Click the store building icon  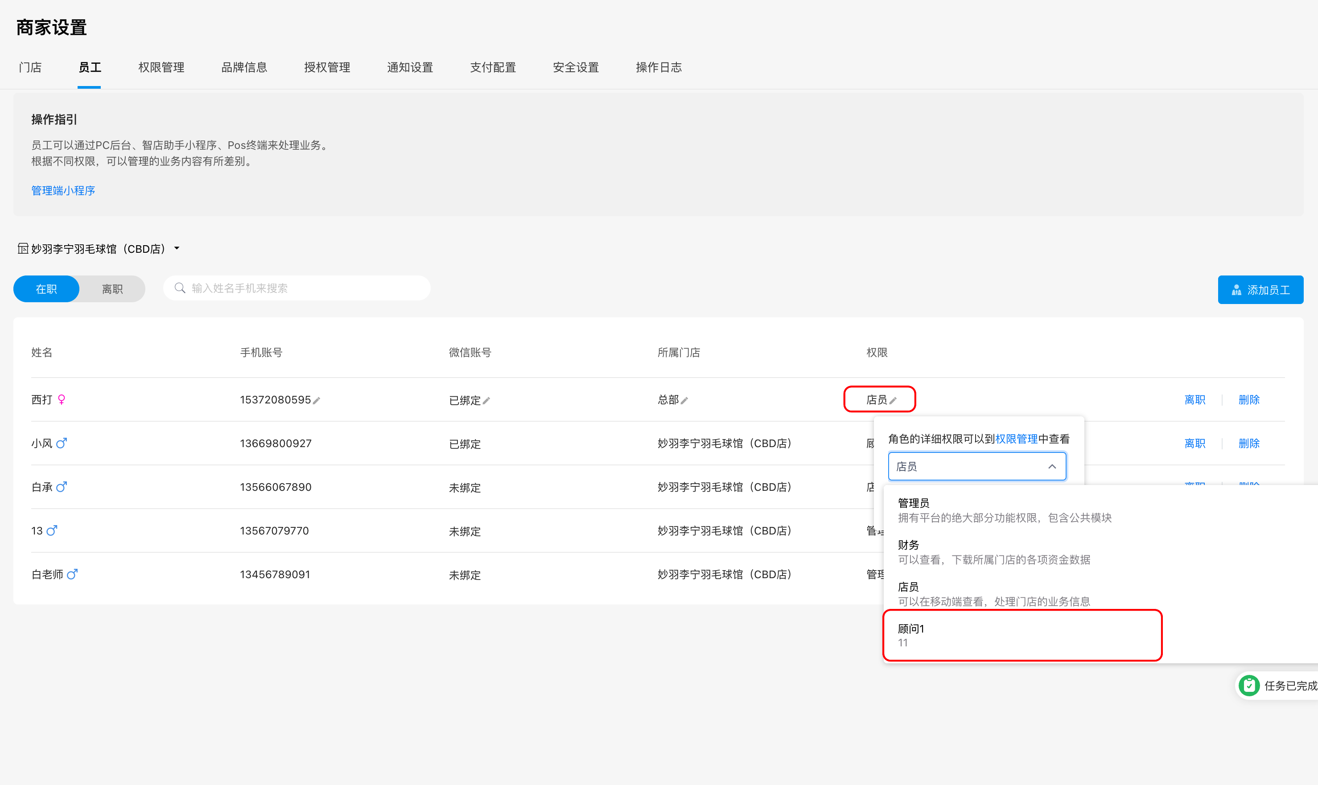[23, 248]
